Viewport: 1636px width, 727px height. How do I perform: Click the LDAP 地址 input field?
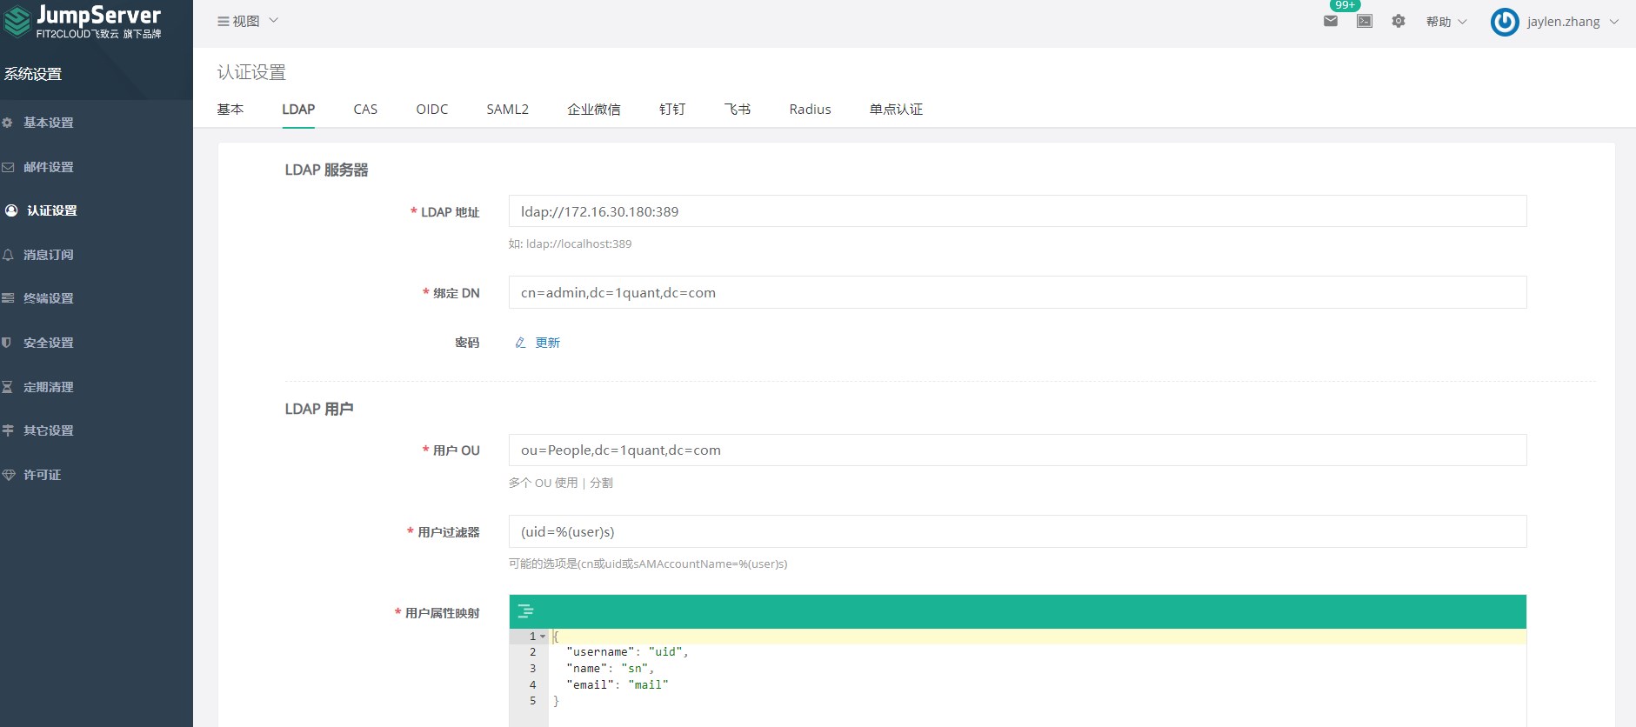point(1017,211)
